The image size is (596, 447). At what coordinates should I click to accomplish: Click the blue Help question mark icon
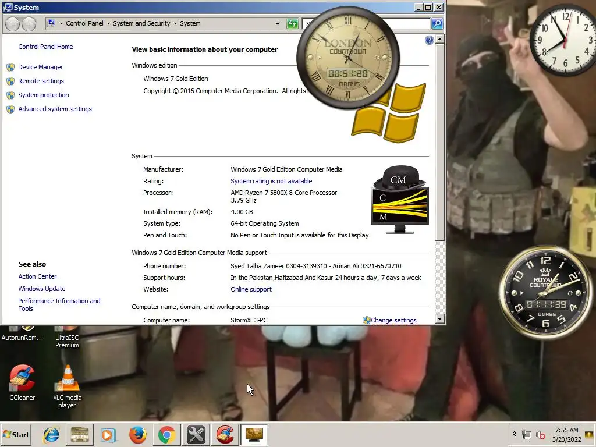(429, 40)
